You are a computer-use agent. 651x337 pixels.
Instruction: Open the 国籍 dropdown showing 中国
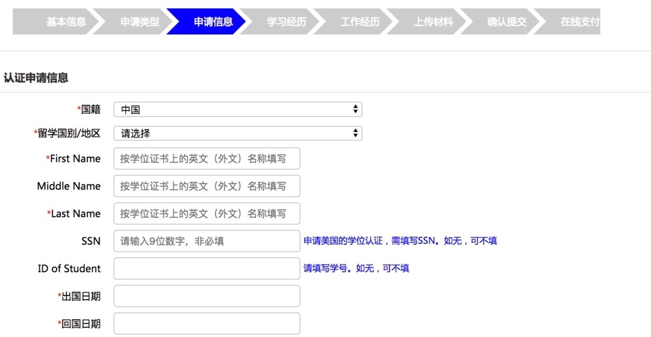pos(238,110)
